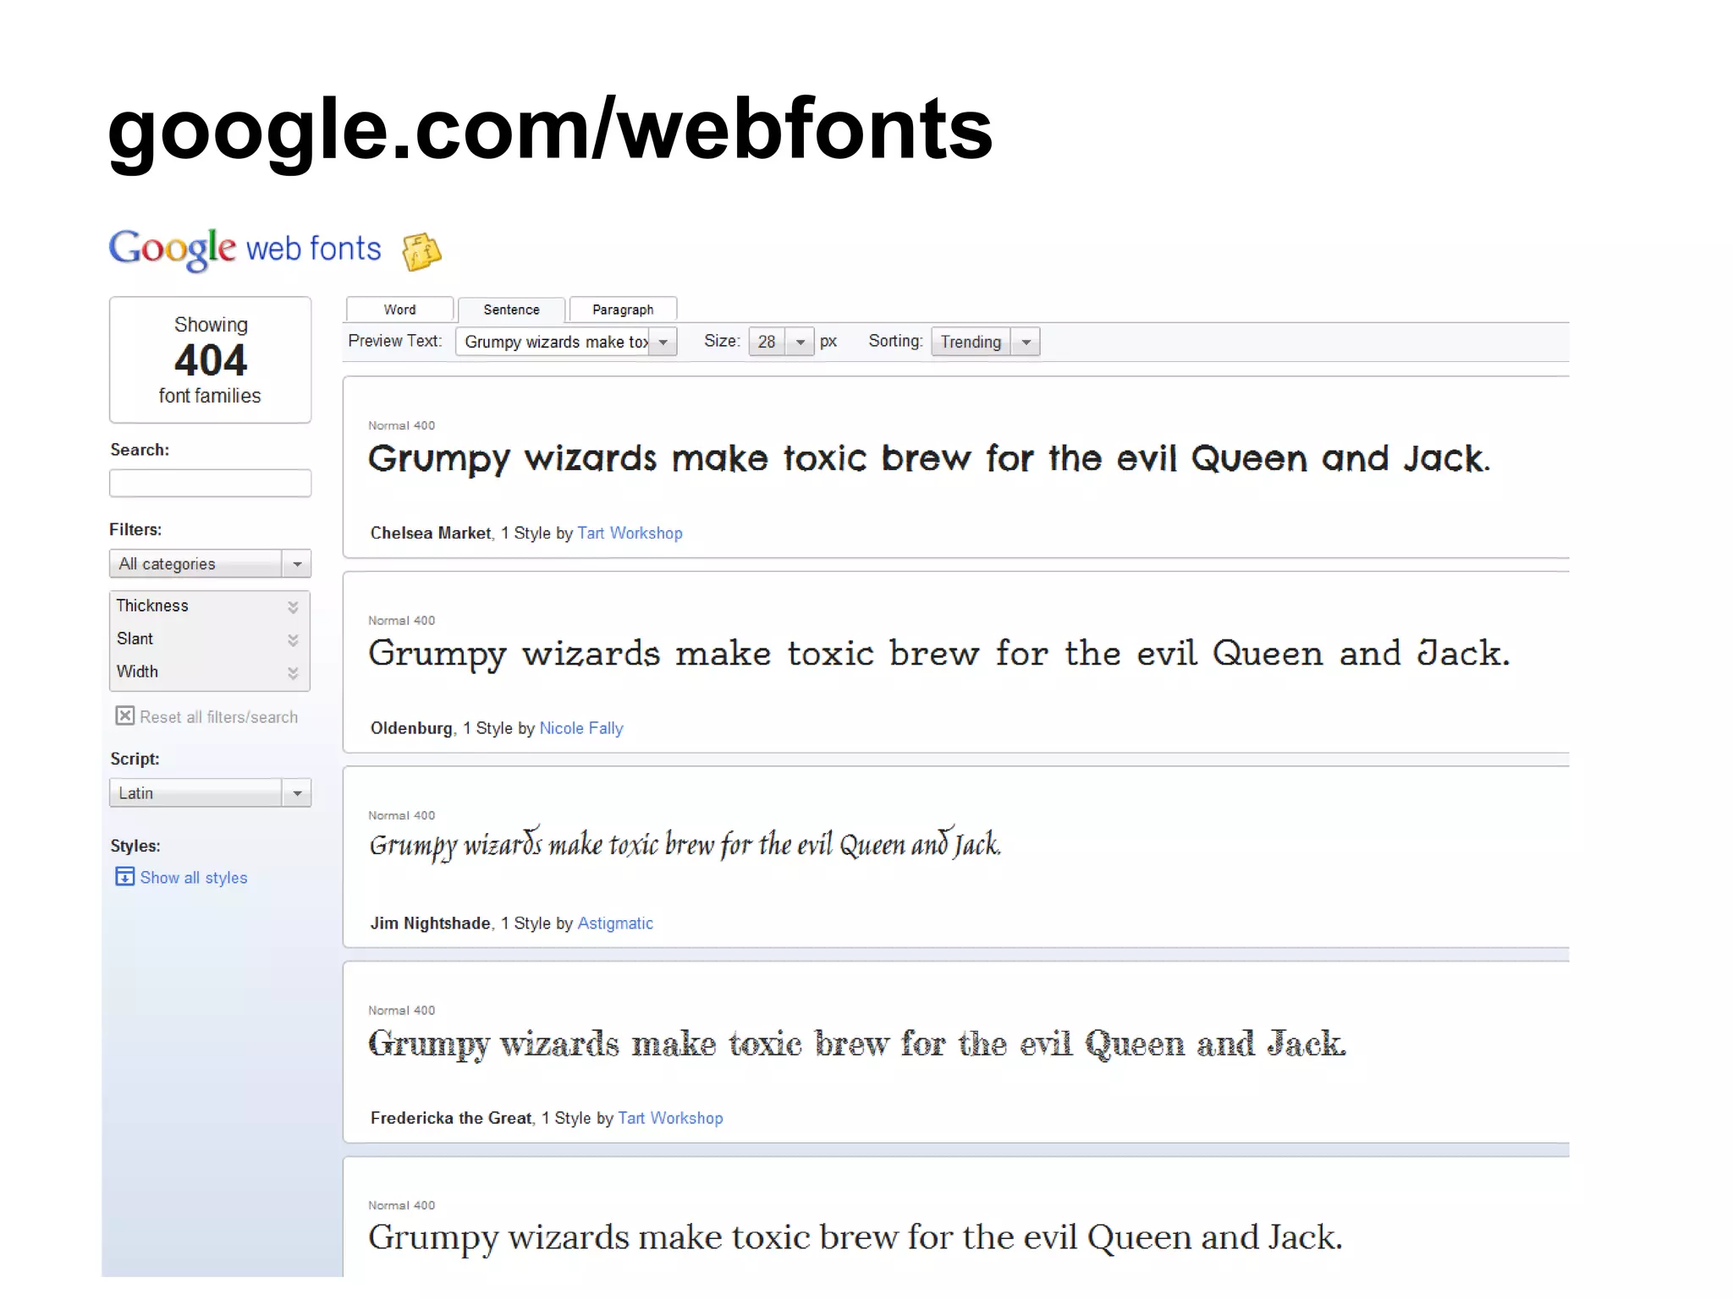Click in the Search input field
This screenshot has height=1299, width=1733.
pos(210,483)
